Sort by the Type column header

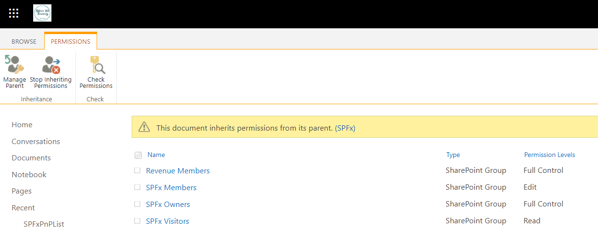coord(453,155)
